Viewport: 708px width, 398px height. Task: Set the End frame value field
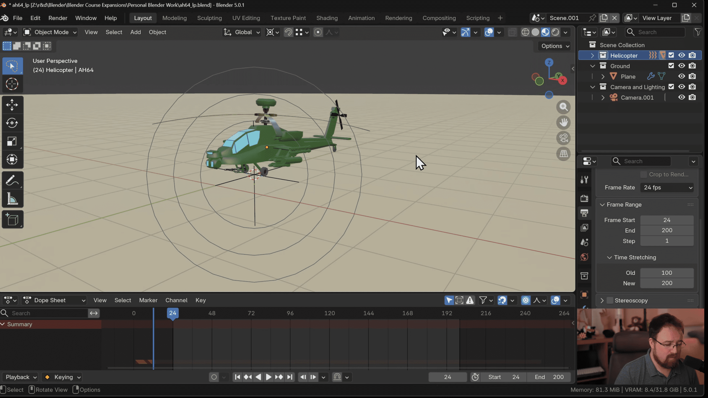(667, 230)
